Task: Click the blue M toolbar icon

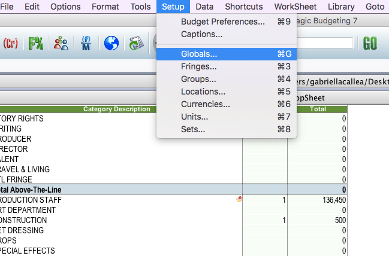Action: (x=85, y=43)
